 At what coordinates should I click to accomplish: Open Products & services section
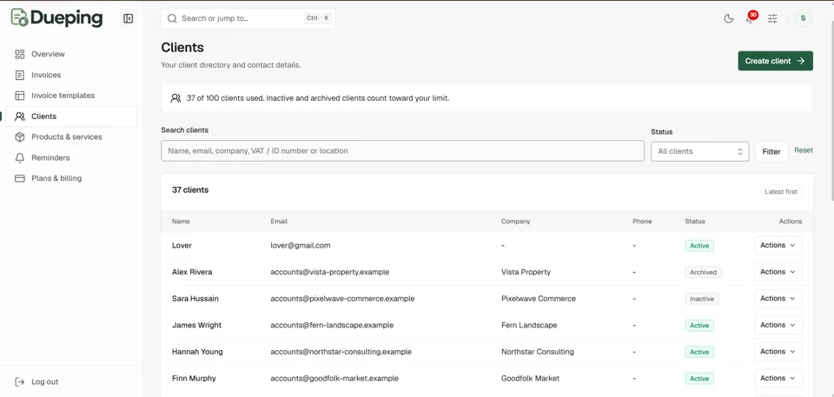(x=71, y=136)
